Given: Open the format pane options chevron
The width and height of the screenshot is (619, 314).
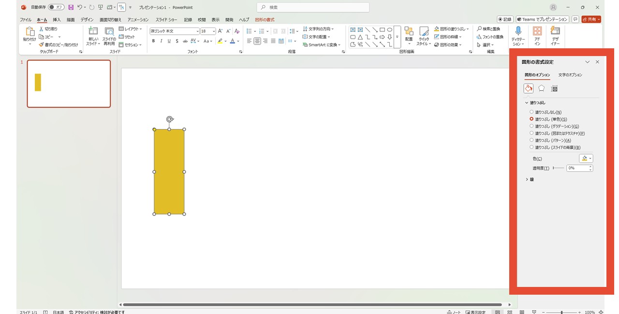Looking at the screenshot, I should (x=588, y=62).
